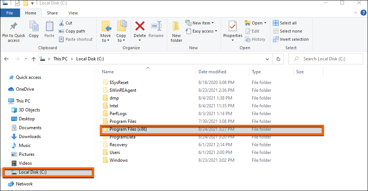Sort by the Type column header

tap(256, 72)
